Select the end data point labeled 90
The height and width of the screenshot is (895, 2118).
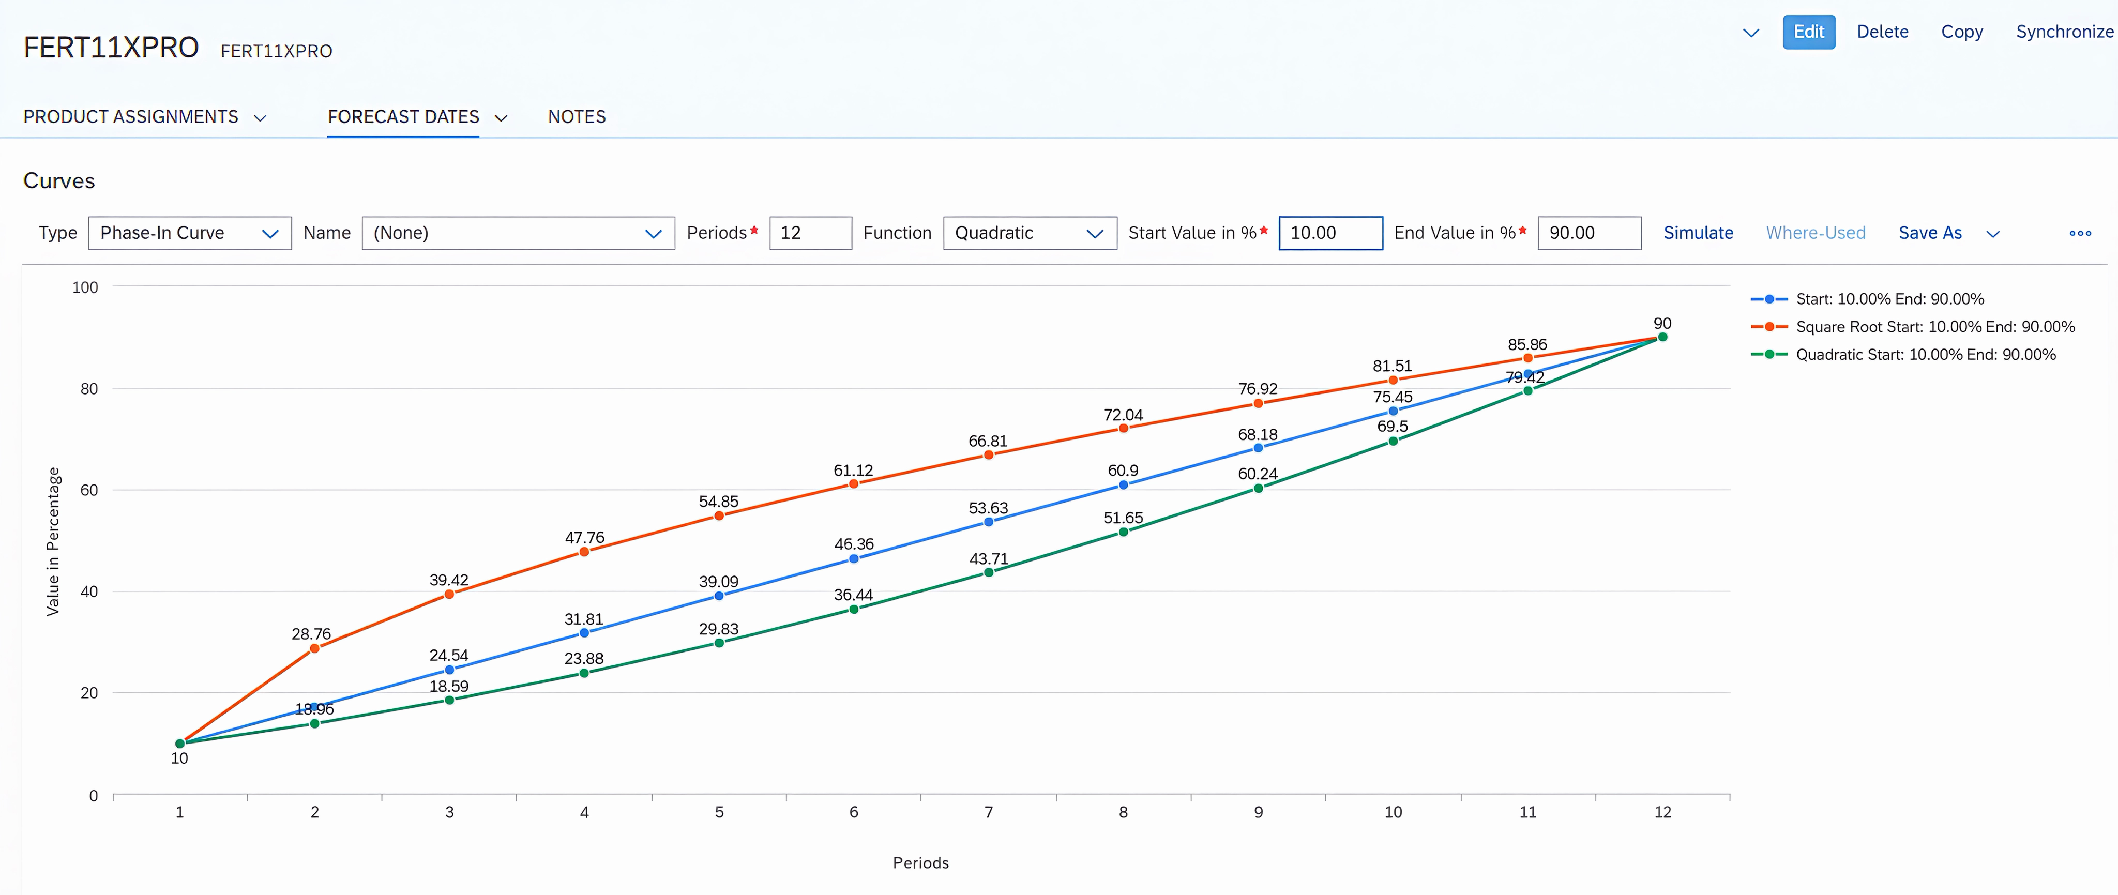1662,338
